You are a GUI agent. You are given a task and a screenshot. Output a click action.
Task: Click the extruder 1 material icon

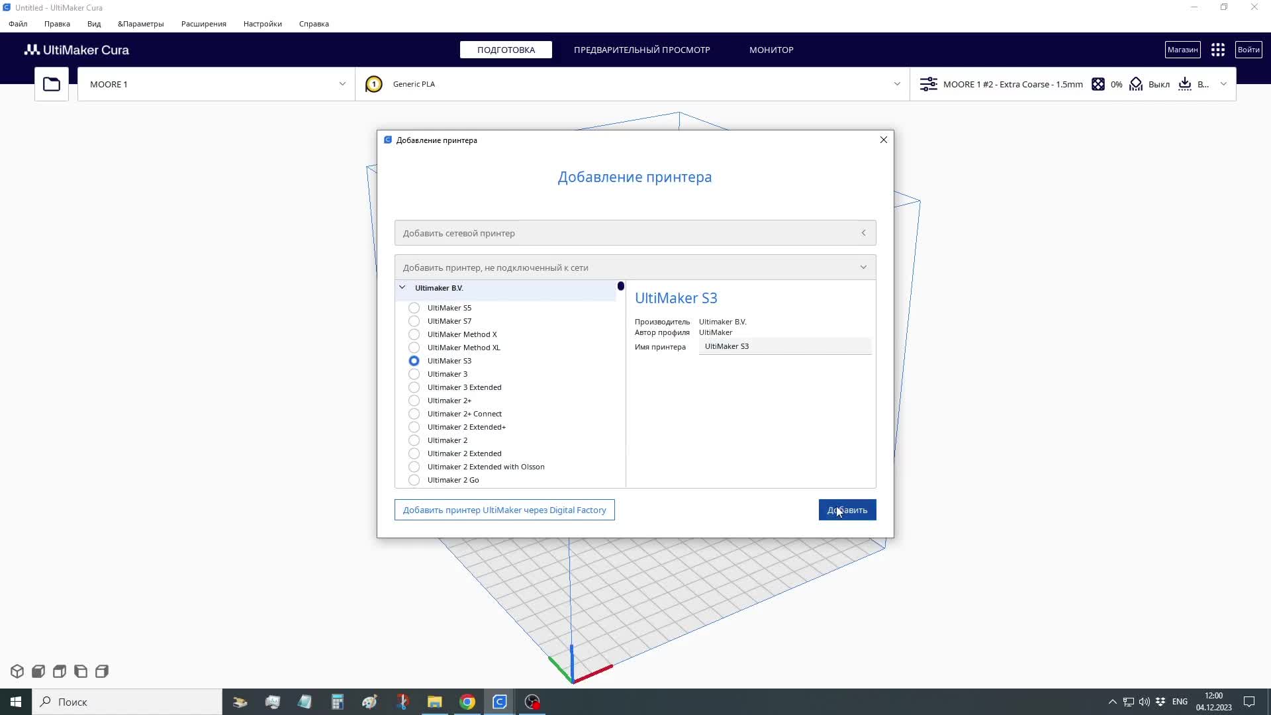click(373, 84)
